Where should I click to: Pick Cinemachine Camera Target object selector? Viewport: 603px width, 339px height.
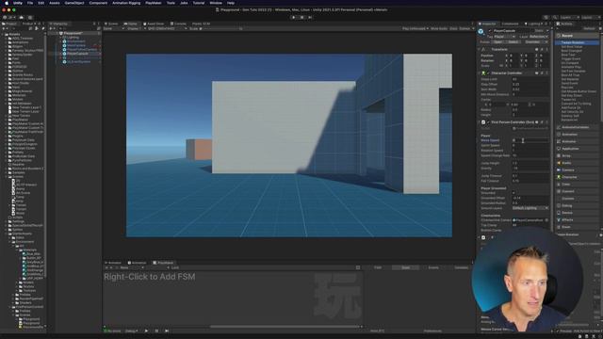[x=546, y=220]
